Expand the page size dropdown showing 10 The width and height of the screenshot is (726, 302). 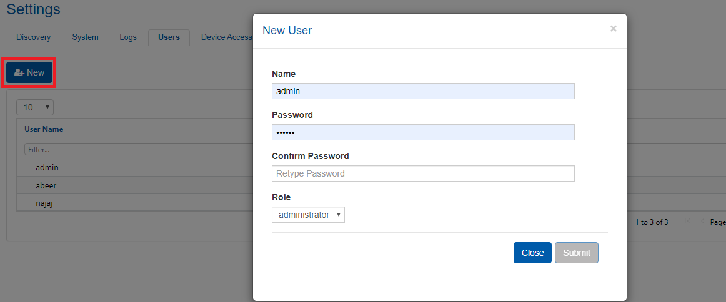[x=35, y=107]
